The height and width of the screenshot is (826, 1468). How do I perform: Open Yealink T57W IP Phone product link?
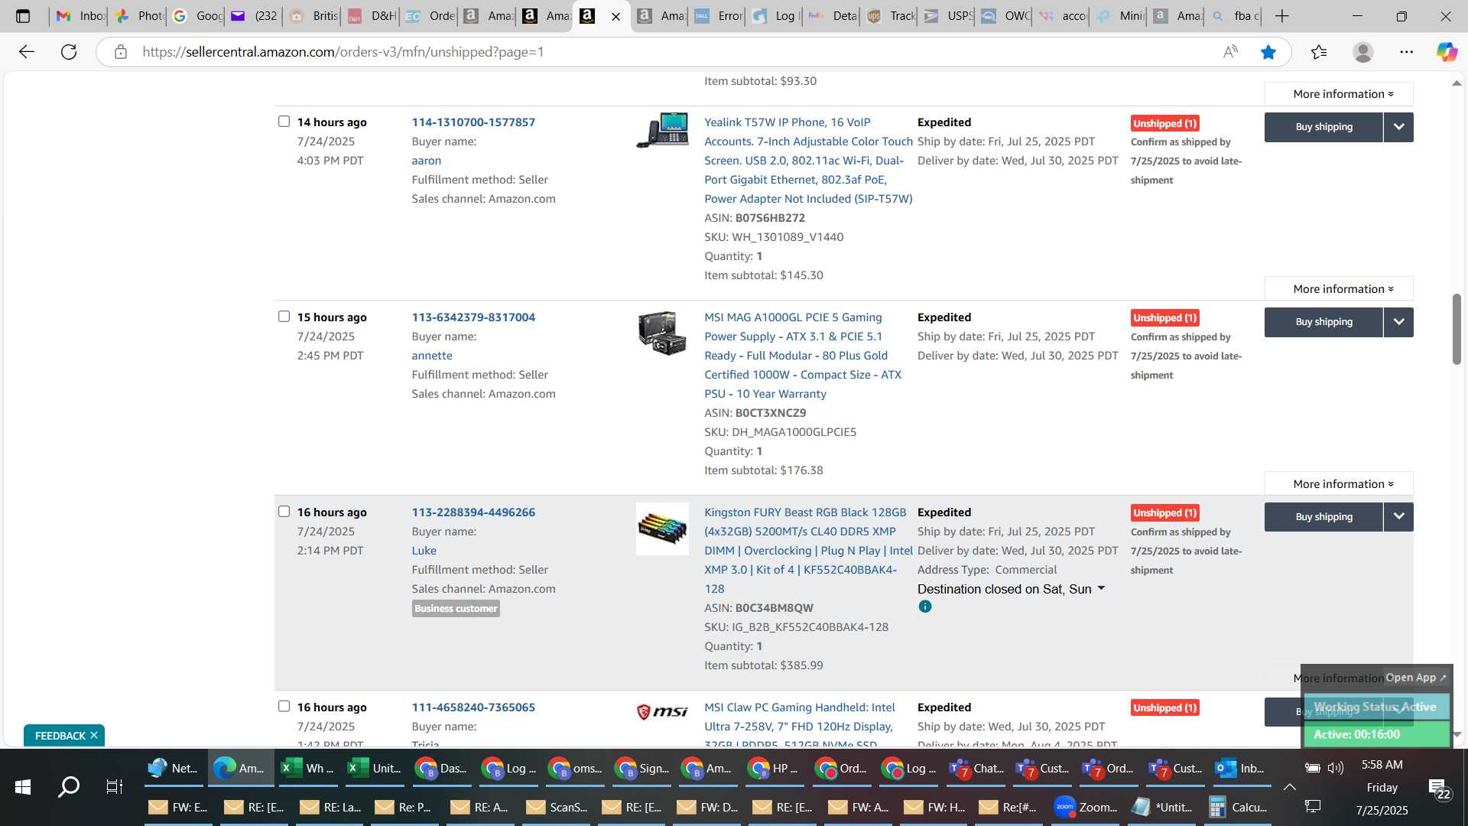808,161
